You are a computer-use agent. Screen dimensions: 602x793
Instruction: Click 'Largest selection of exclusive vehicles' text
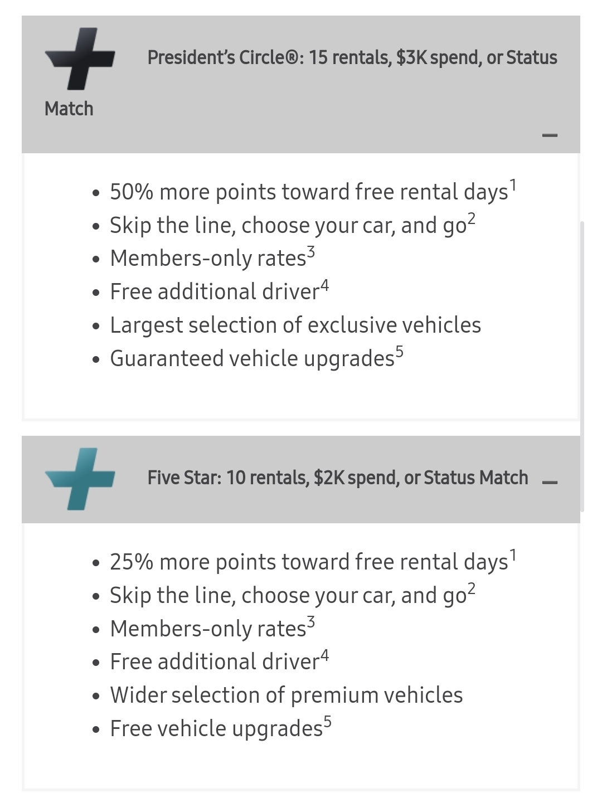point(295,325)
